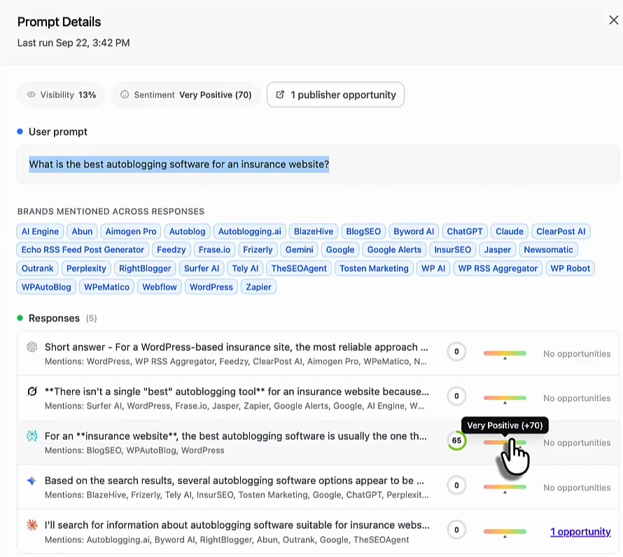Viewport: 623px width, 557px height.
Task: Click the Feedzy brand tag
Action: 171,249
